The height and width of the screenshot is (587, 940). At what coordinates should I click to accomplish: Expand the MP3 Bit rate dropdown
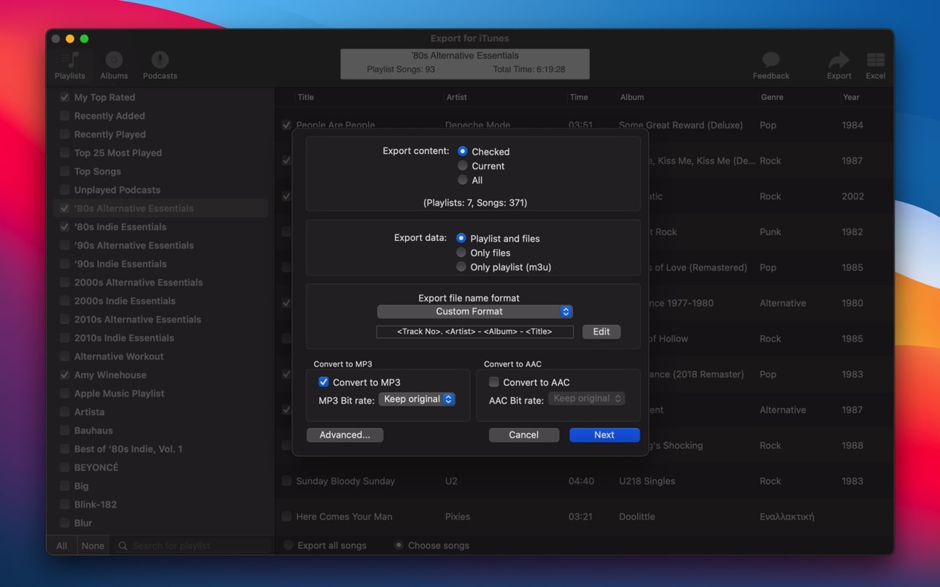tap(417, 399)
